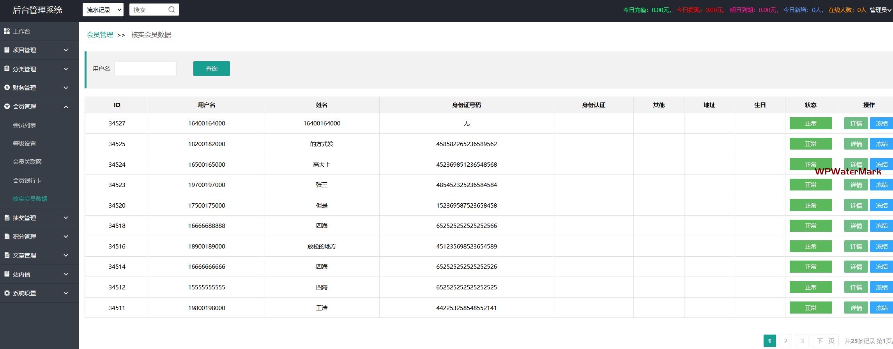Select 会员银行卡 in the sidebar

(27, 180)
